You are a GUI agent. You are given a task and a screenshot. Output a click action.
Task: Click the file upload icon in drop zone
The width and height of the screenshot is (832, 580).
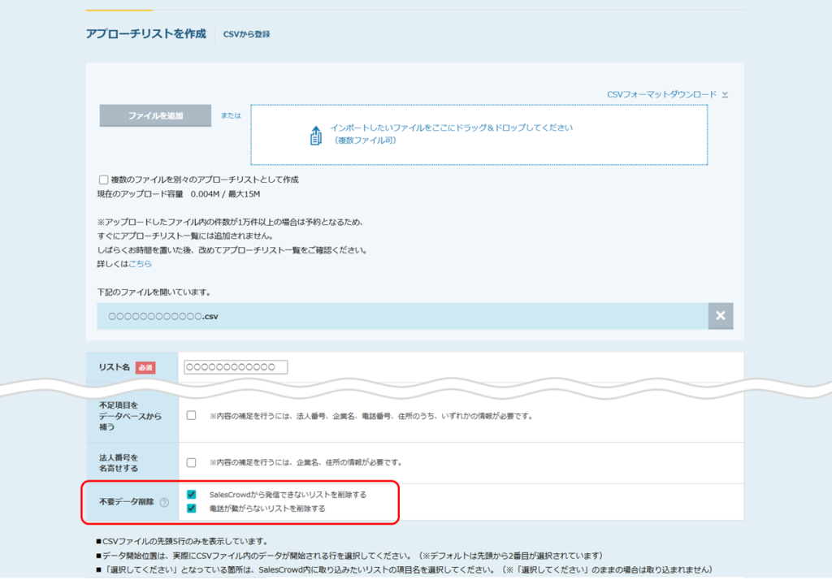(x=316, y=135)
